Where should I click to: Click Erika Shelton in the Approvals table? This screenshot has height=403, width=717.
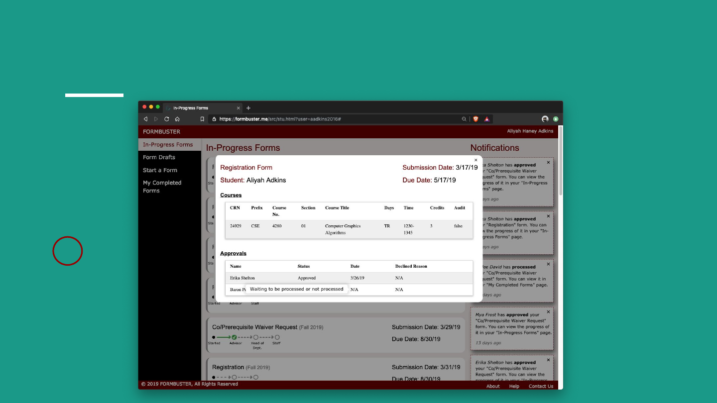(x=242, y=278)
